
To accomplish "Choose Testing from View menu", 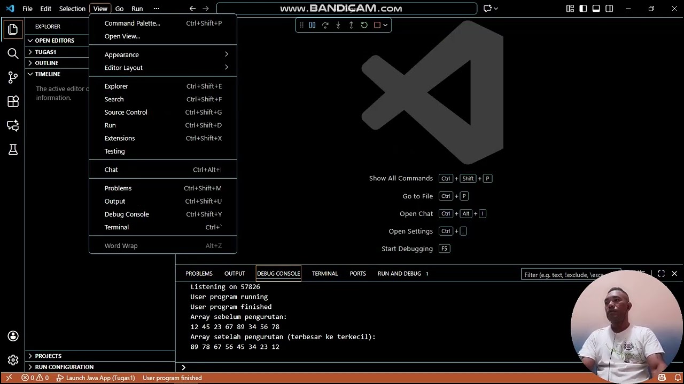I will tap(163, 151).
